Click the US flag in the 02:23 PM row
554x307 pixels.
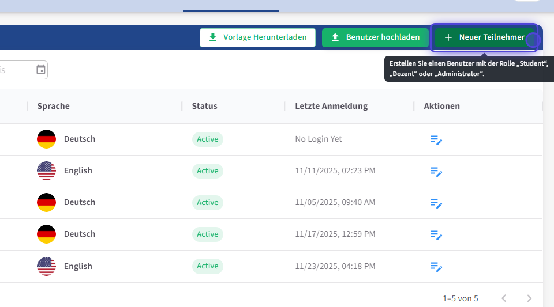[46, 170]
